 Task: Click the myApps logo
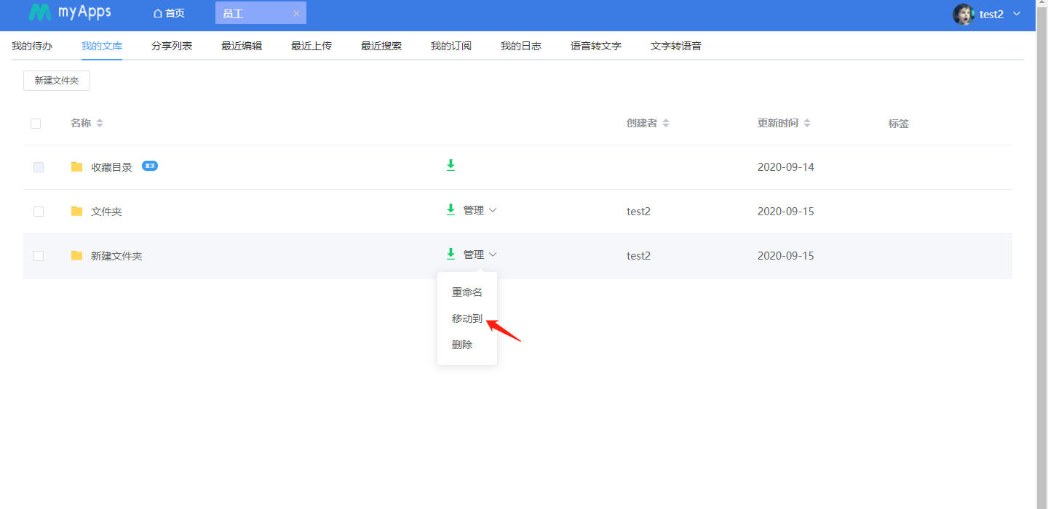70,13
